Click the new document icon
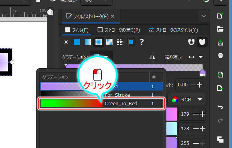 [220, 16]
